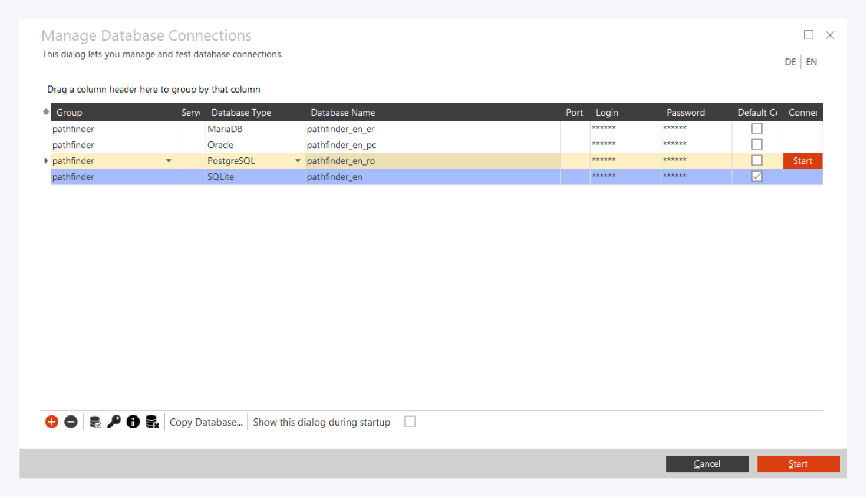Uncheck default connection for the SQLite row
The width and height of the screenshot is (867, 498).
(757, 176)
